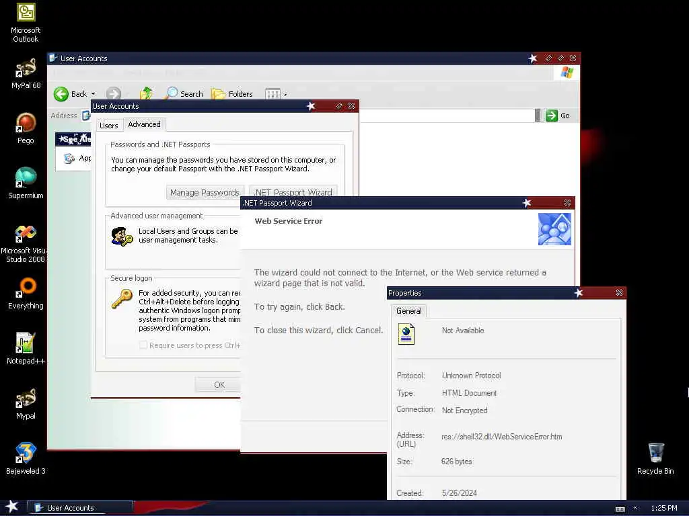Click the Views toolbar icon
Viewport: 689px width, 516px height.
pos(273,94)
